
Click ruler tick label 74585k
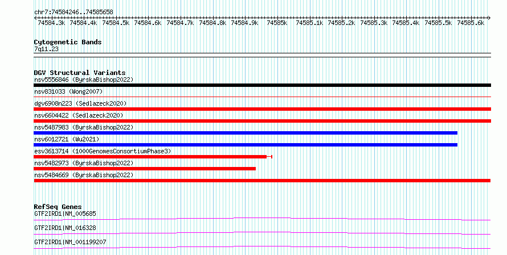277,23
